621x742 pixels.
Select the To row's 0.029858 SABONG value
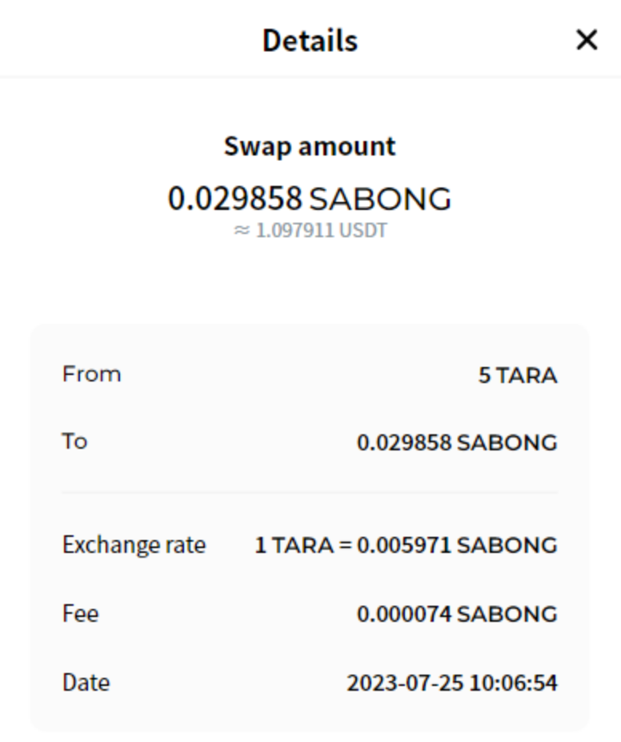(x=456, y=442)
